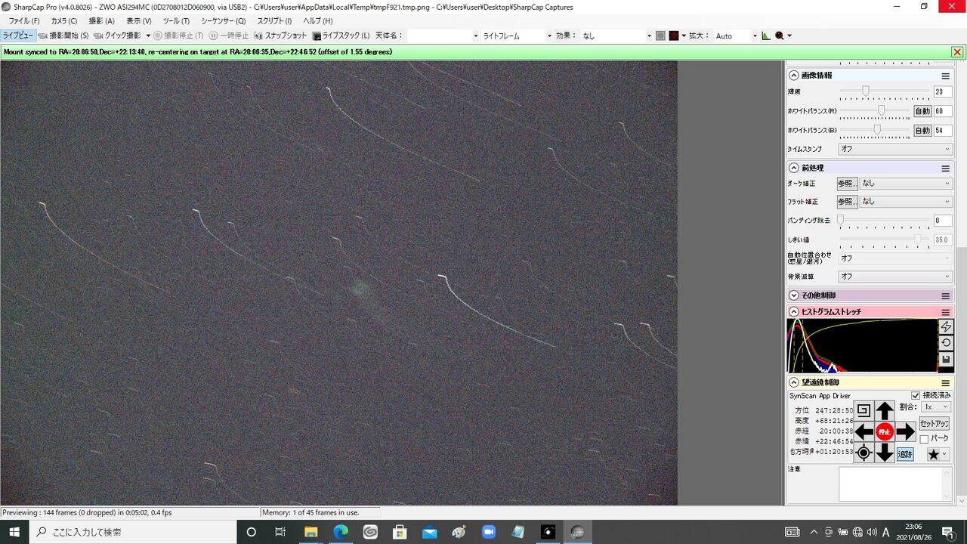Open Microsoft Edge from the taskbar
Viewport: 967px width, 544px height.
341,532
